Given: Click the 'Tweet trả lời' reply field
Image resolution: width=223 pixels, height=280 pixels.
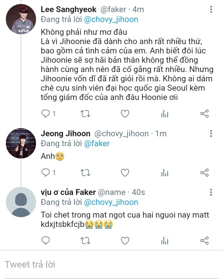Looking at the screenshot, I should coord(93,264).
